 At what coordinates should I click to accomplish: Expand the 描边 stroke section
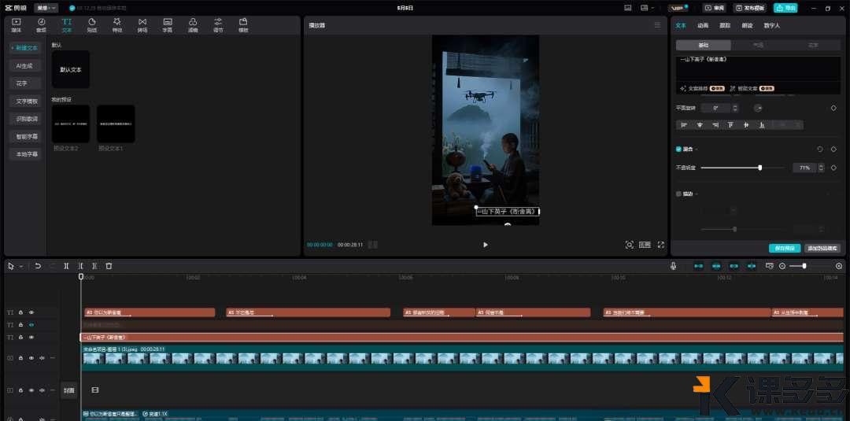point(697,194)
